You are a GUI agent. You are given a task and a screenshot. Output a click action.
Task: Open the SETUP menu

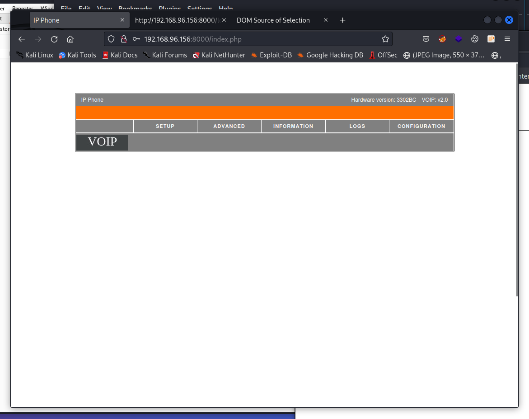pyautogui.click(x=165, y=126)
